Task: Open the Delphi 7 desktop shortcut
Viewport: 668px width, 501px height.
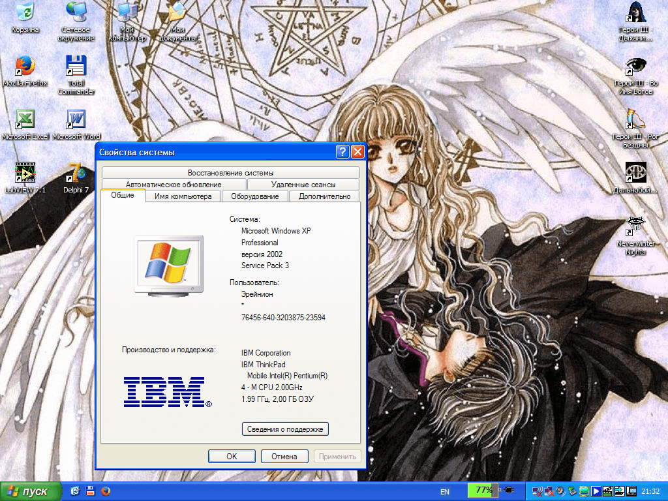Action: [x=76, y=173]
